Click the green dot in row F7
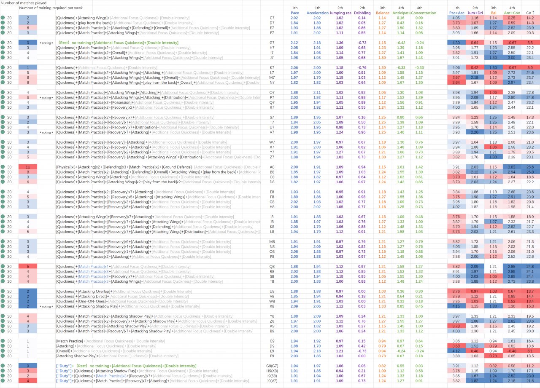 click(x=3, y=33)
